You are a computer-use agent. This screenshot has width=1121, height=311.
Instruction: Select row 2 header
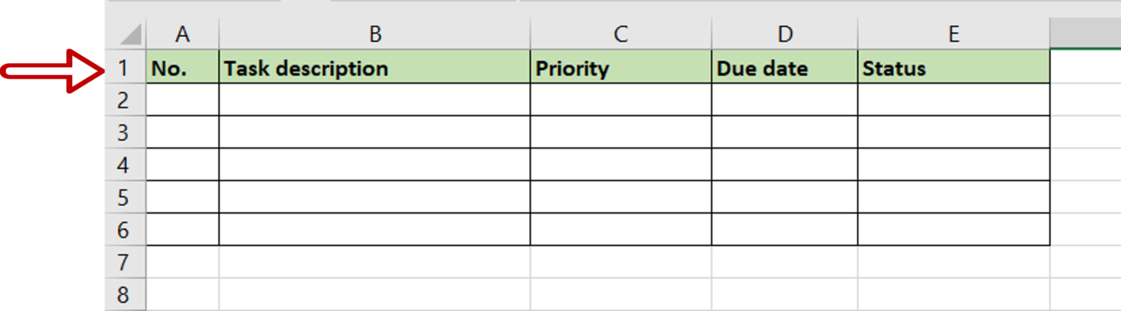tap(126, 100)
